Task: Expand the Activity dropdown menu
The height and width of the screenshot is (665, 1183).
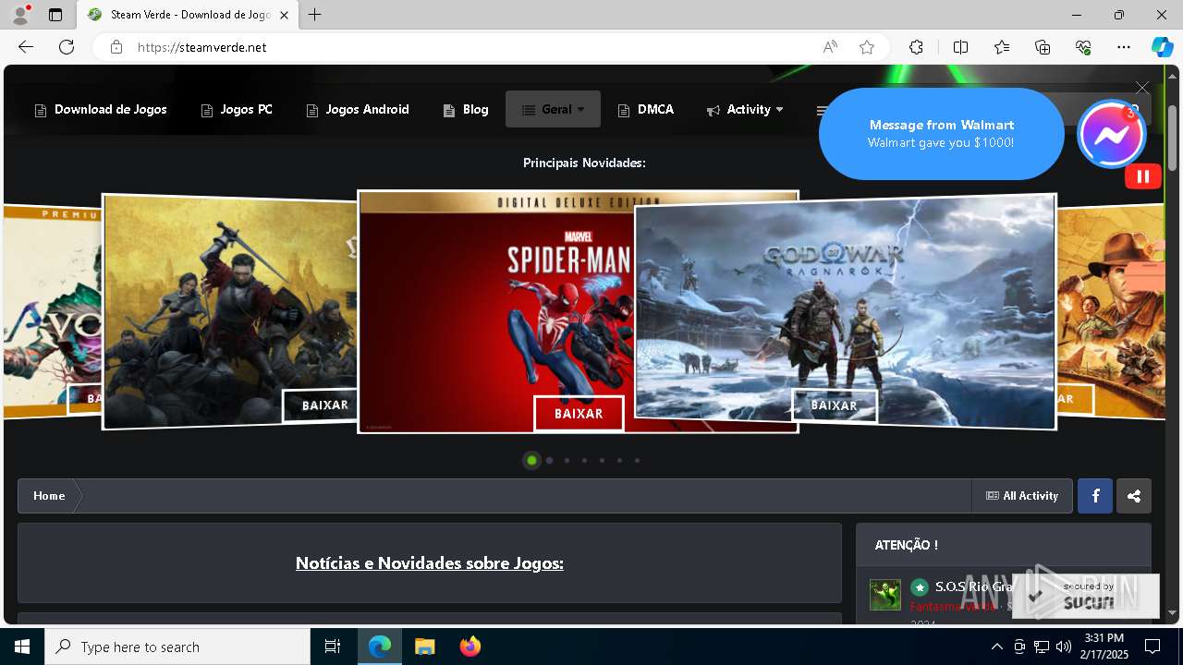Action: coord(745,109)
